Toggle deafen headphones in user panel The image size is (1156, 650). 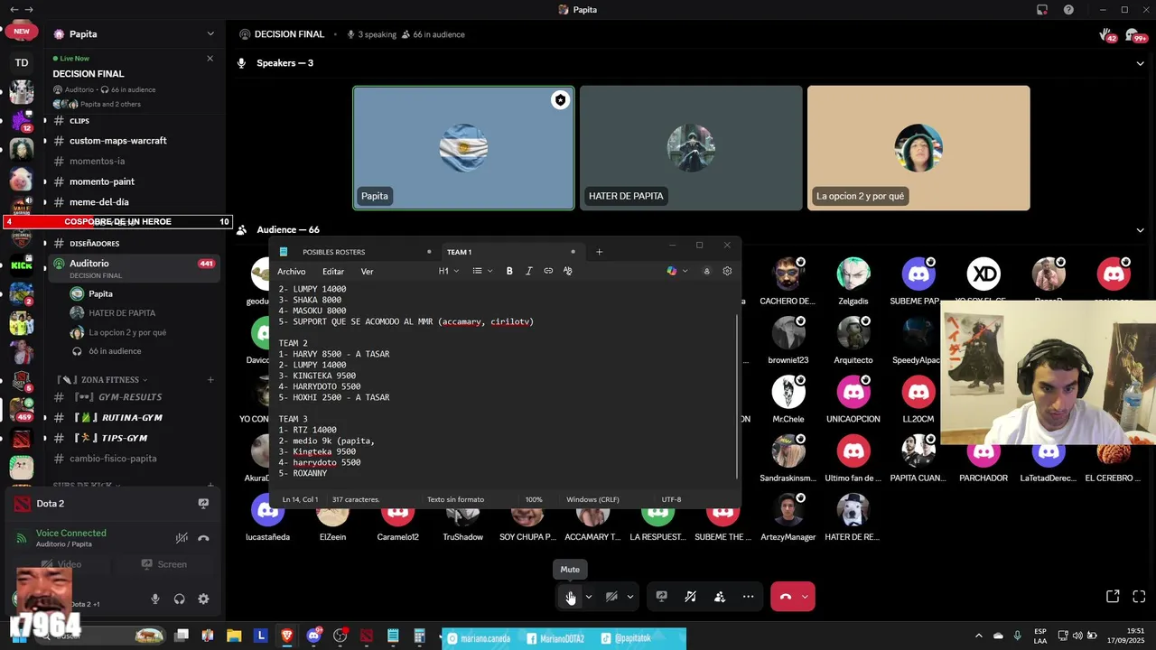(x=179, y=599)
